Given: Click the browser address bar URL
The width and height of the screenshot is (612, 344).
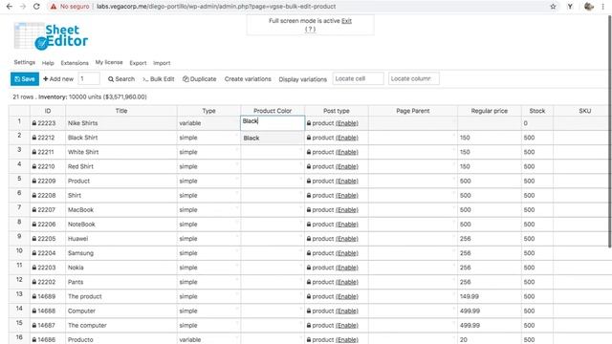Looking at the screenshot, I should tap(216, 7).
